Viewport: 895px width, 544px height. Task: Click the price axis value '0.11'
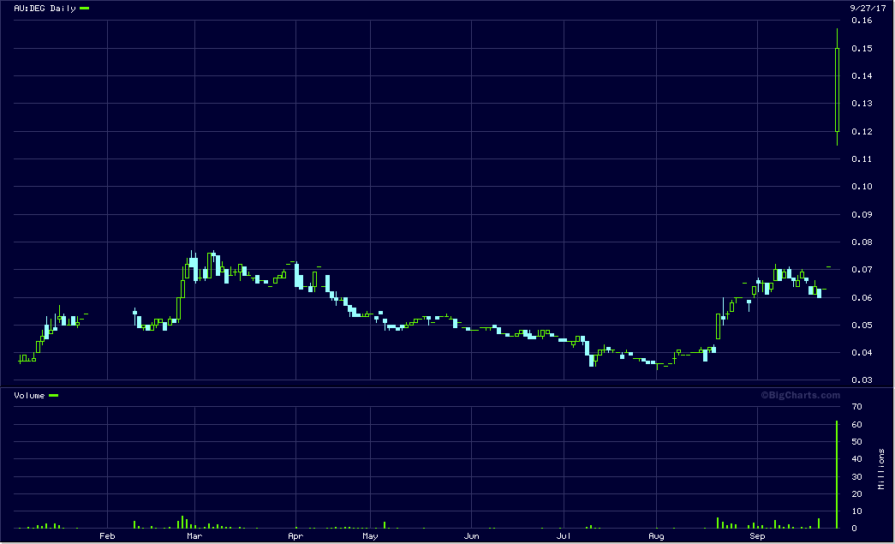(x=862, y=158)
